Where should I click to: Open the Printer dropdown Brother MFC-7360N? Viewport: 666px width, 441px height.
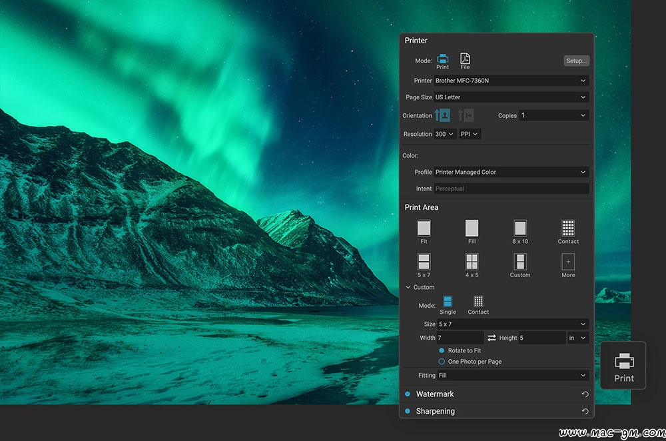pos(511,81)
